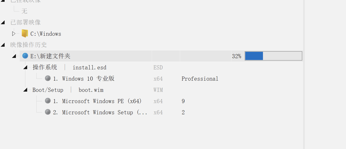Expand the C:\Windows deployed image node

pos(14,33)
